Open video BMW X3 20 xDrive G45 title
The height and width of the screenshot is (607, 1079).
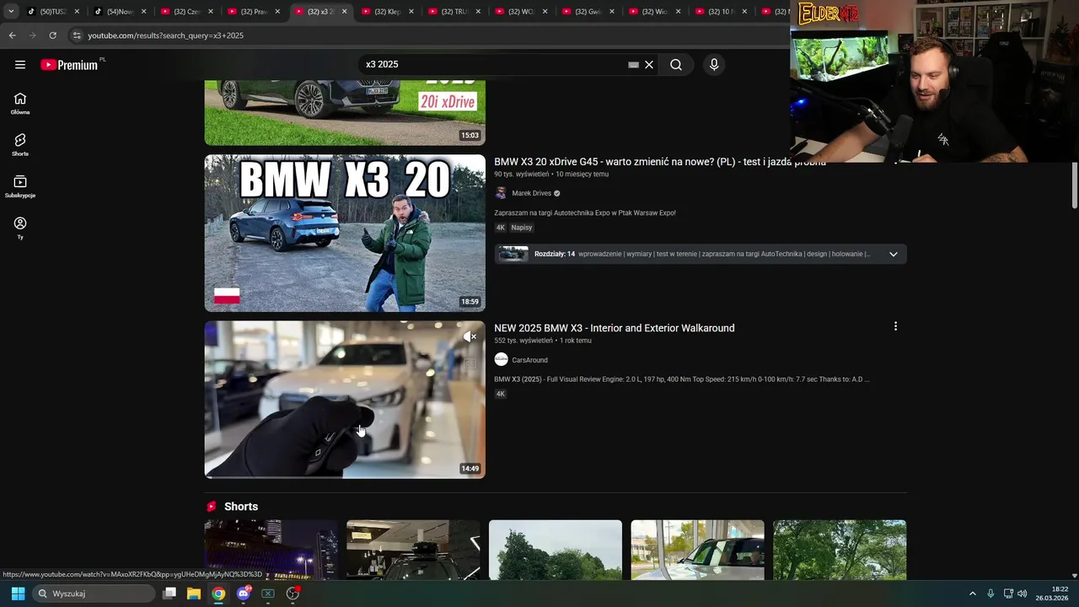pos(660,161)
